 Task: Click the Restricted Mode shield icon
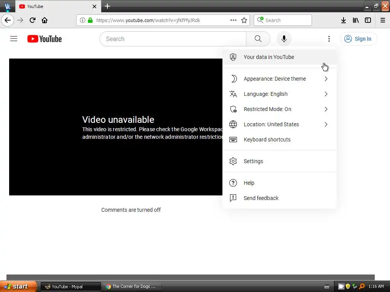(x=233, y=109)
